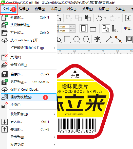
Task: Click the close-all icon beside 全部关闭
Action: (x=5, y=65)
